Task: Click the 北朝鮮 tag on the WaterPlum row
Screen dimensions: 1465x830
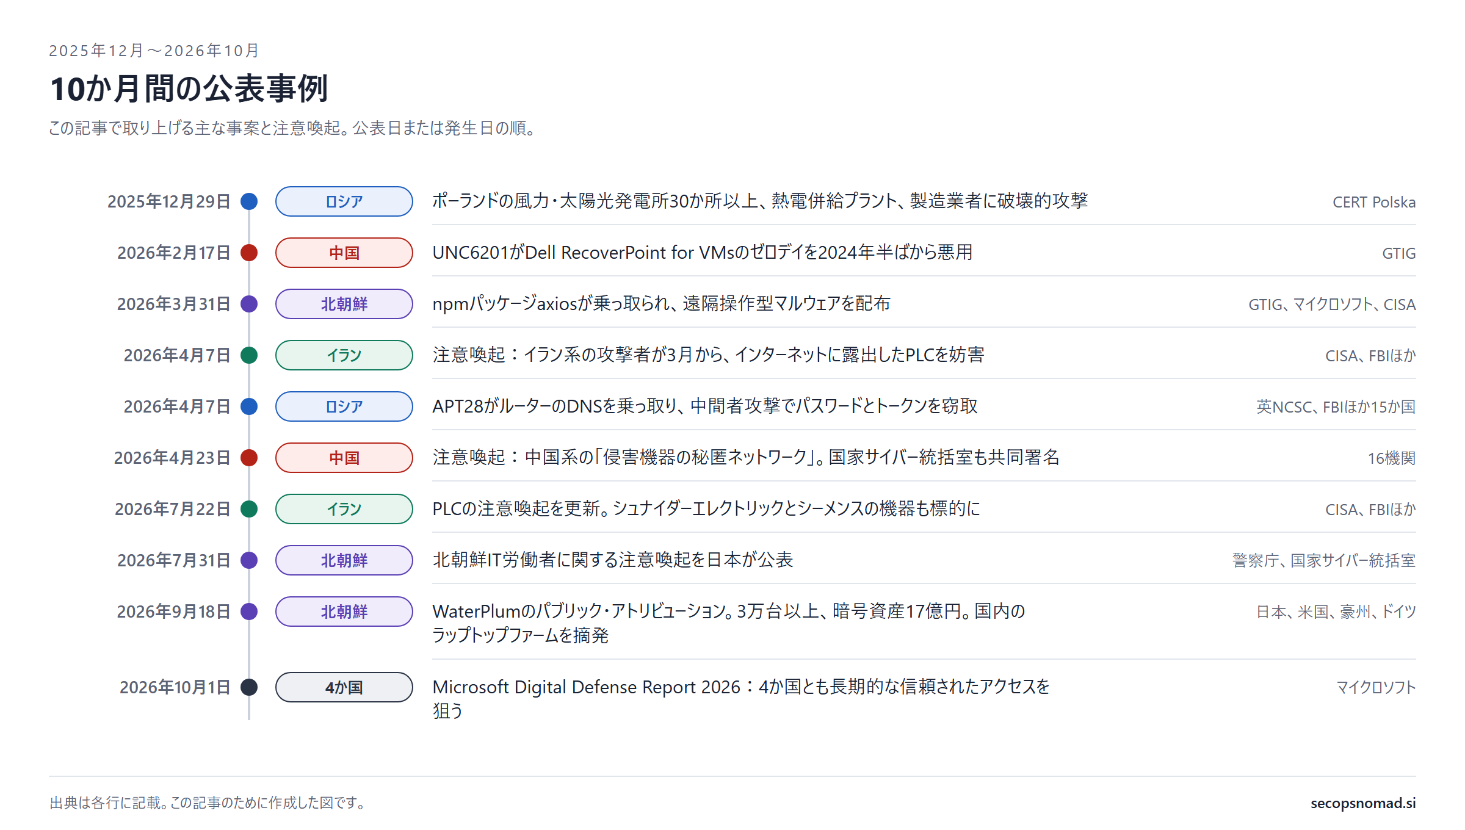Action: (344, 612)
